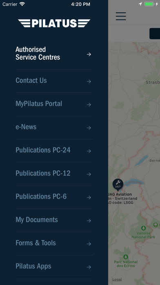Click arrow next to Publications PC-6
Image resolution: width=160 pixels, height=285 pixels.
(89, 197)
